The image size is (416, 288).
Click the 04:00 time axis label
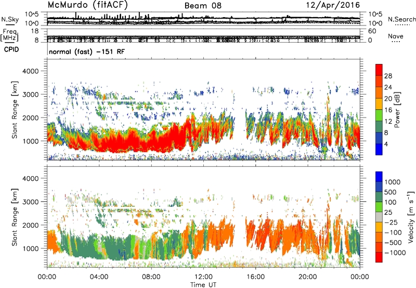click(x=99, y=277)
